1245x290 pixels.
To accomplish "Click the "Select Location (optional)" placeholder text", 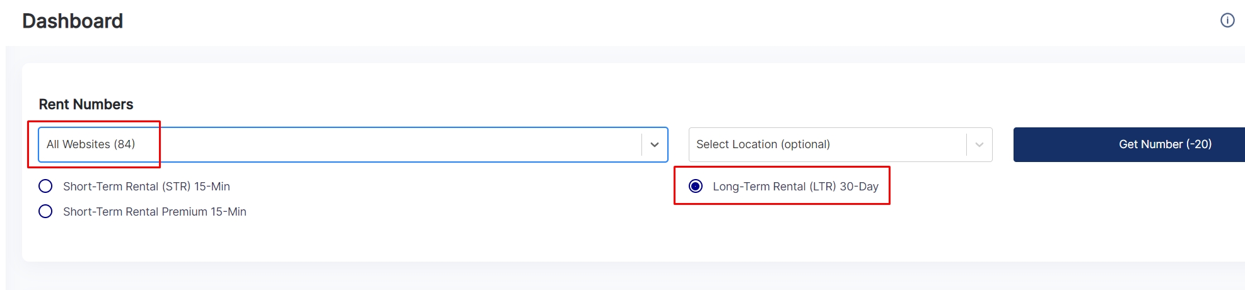I will (763, 144).
